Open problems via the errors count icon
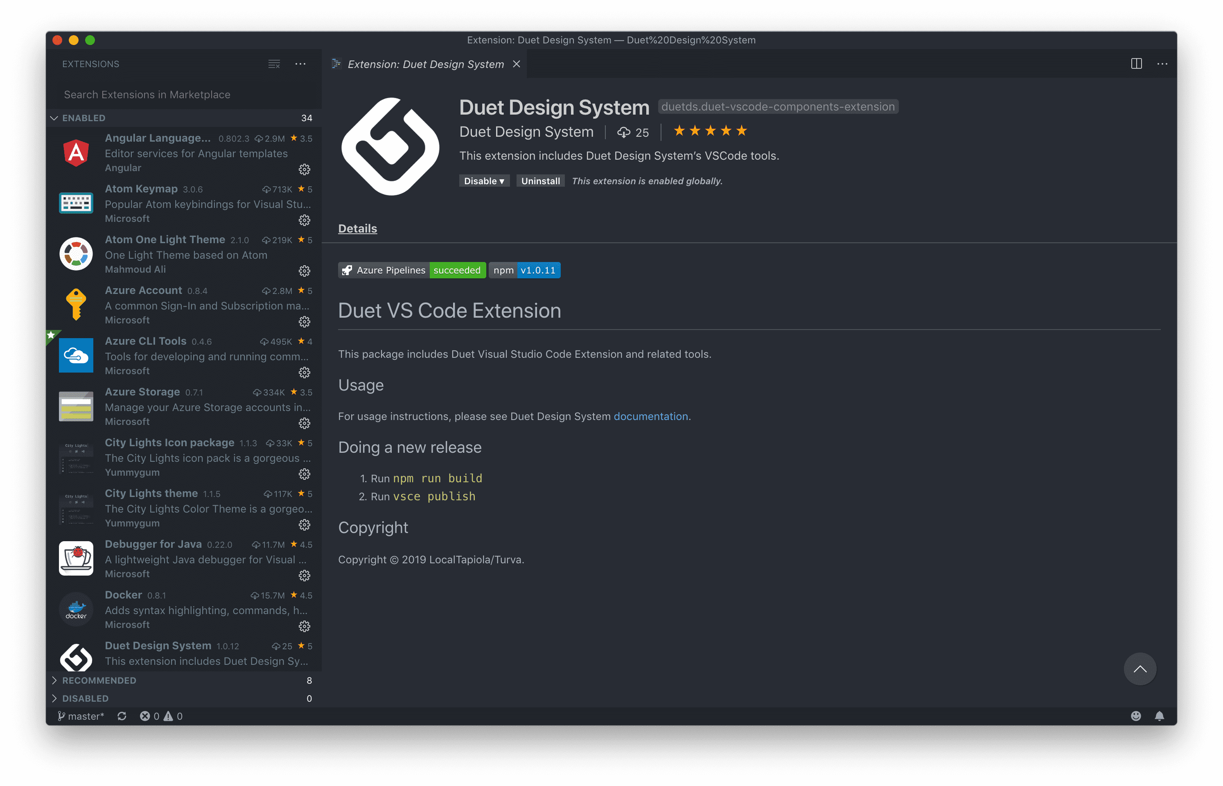Viewport: 1223px width, 786px height. click(x=149, y=716)
